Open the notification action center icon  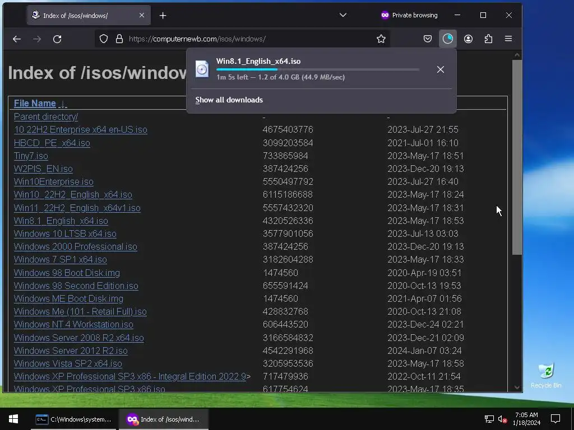556,419
